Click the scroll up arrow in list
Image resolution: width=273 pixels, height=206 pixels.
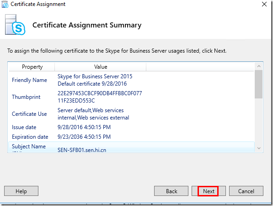[259, 66]
